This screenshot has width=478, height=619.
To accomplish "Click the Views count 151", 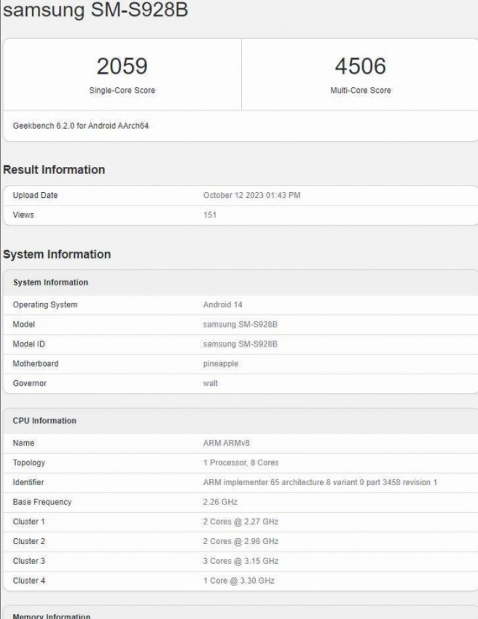I will [210, 215].
